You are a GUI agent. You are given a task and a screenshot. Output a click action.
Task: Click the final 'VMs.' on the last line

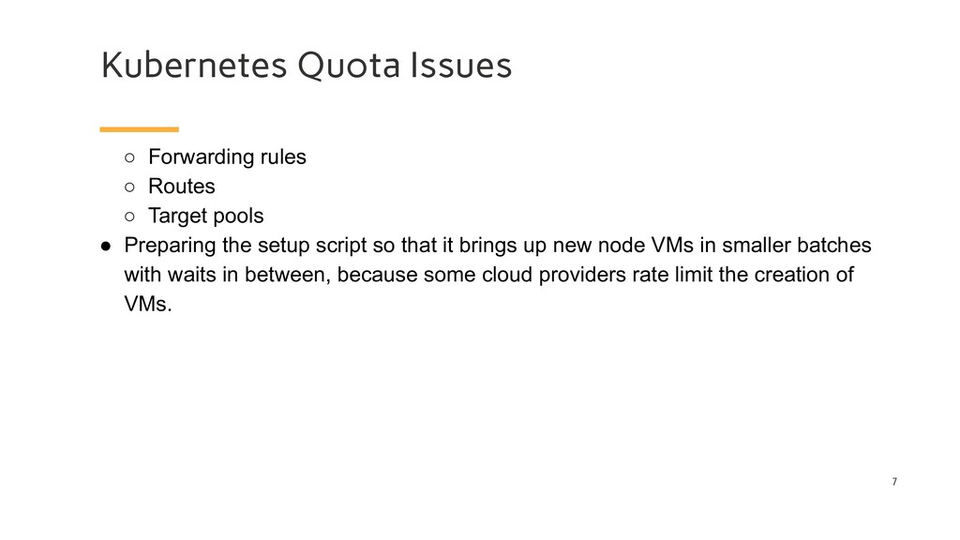coord(148,304)
